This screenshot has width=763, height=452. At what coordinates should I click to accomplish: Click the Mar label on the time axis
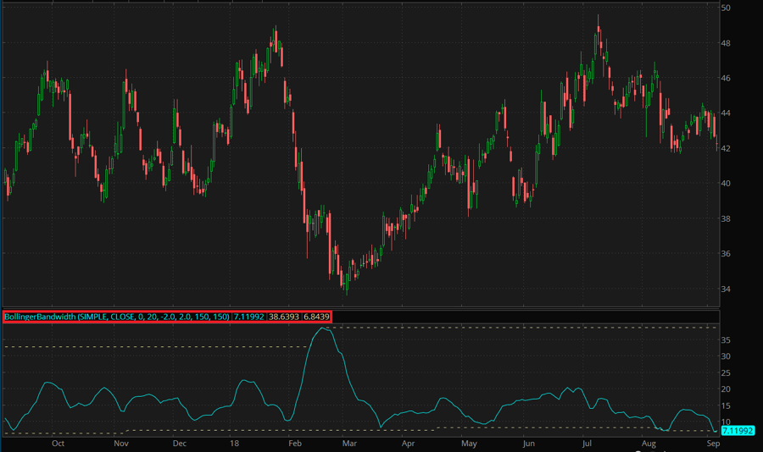coord(348,443)
